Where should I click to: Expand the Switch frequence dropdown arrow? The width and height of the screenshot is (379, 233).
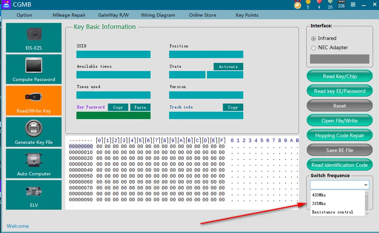coord(366,185)
